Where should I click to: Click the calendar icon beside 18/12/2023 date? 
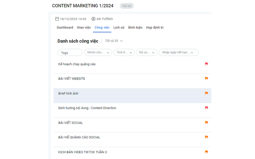tap(57, 19)
